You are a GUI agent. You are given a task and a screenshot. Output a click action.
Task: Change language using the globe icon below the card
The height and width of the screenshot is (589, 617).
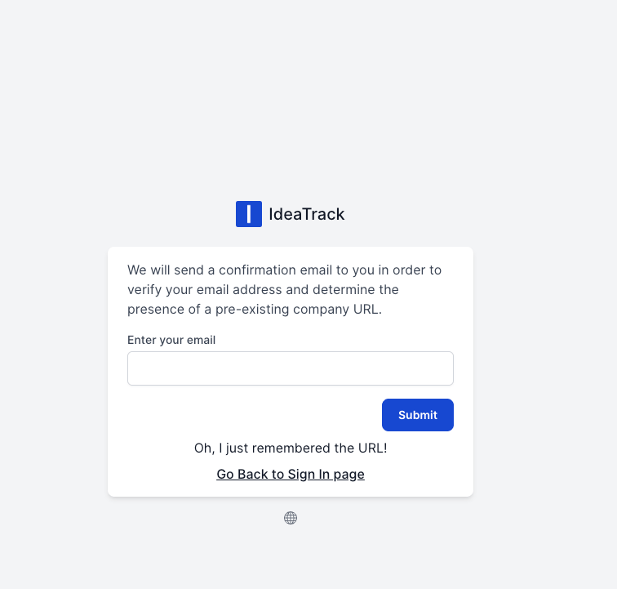coord(291,518)
